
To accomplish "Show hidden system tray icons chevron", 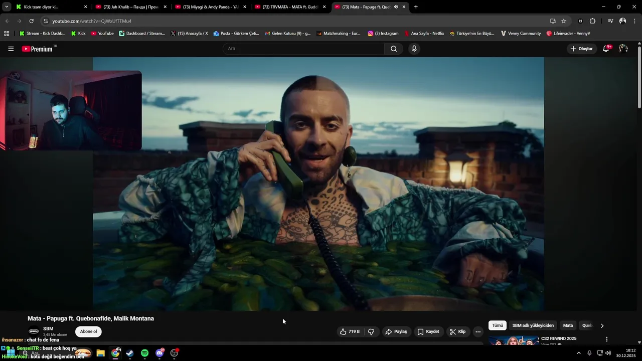I will coord(578,353).
